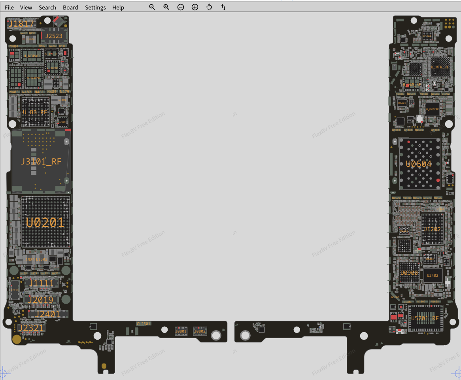The image size is (461, 380).
Task: Open the Board menu
Action: point(70,8)
